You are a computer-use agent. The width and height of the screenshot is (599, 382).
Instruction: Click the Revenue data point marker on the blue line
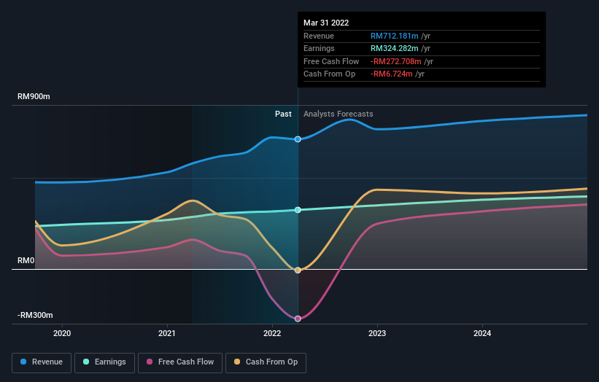click(298, 139)
